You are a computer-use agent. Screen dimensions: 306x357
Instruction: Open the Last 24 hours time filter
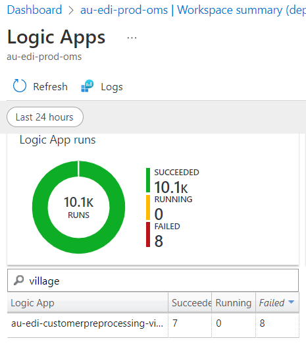click(x=45, y=117)
